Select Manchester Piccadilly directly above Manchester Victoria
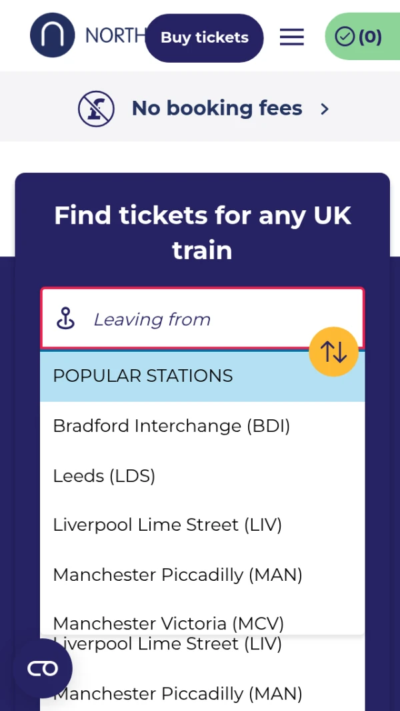 (x=177, y=575)
